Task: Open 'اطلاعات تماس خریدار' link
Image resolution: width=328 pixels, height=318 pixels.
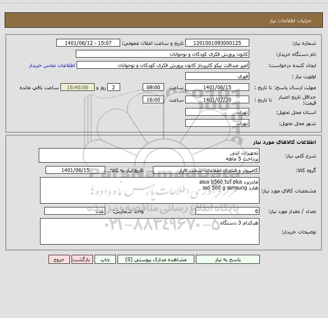Action: coord(52,65)
